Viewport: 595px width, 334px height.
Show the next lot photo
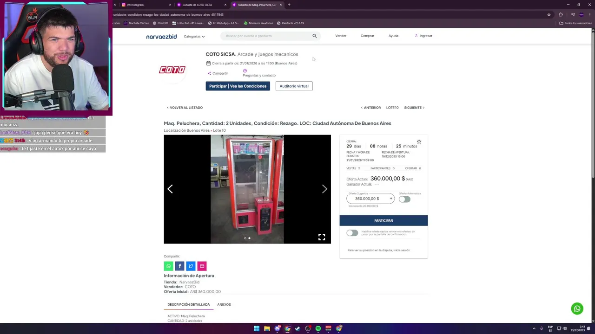324,189
